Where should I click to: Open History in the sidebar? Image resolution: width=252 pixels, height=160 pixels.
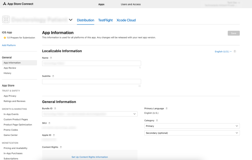(x=7, y=73)
